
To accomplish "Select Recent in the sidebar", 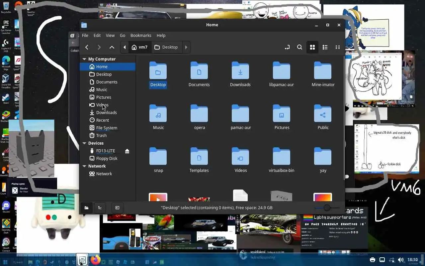I will [x=108, y=120].
